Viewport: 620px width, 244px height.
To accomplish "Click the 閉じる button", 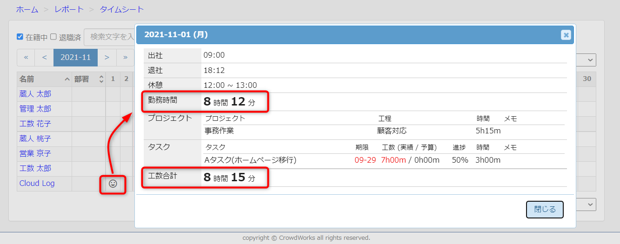I will 545,210.
